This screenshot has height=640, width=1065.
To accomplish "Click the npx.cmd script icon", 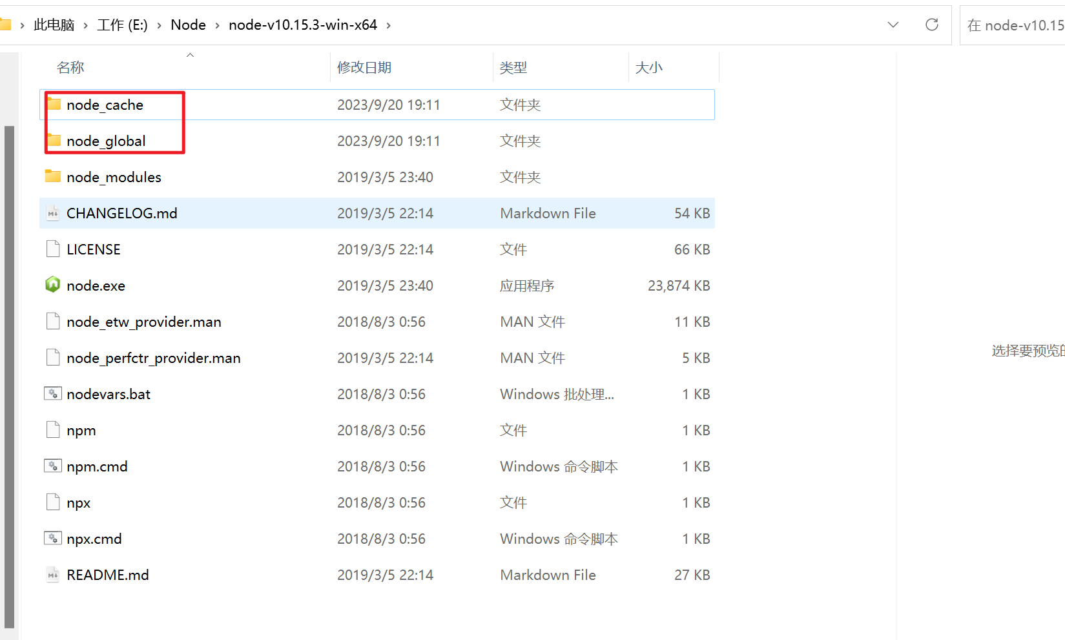I will click(53, 538).
